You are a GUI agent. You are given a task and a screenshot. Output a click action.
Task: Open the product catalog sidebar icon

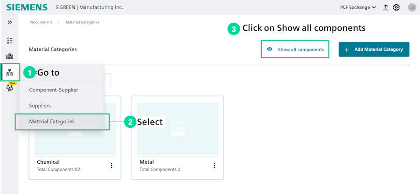click(x=10, y=56)
